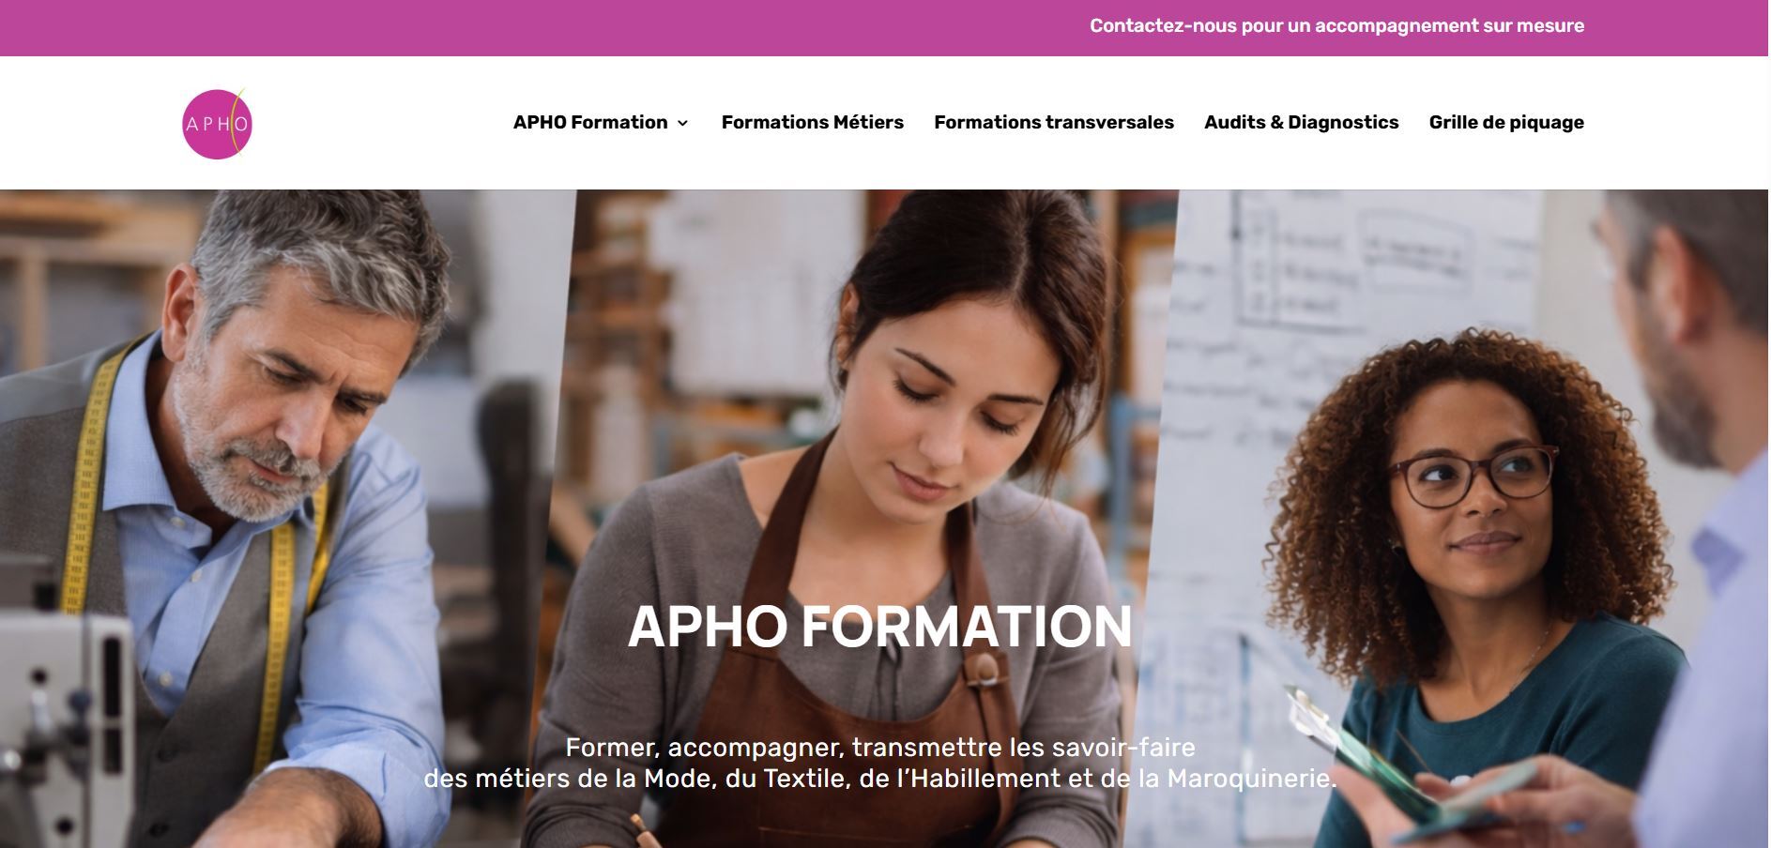
Task: Click the 'Former, accompagner, transmettre' text line
Action: coord(880,748)
